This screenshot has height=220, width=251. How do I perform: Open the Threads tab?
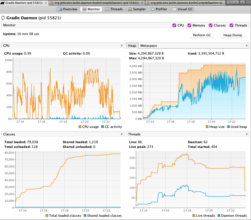point(114,9)
